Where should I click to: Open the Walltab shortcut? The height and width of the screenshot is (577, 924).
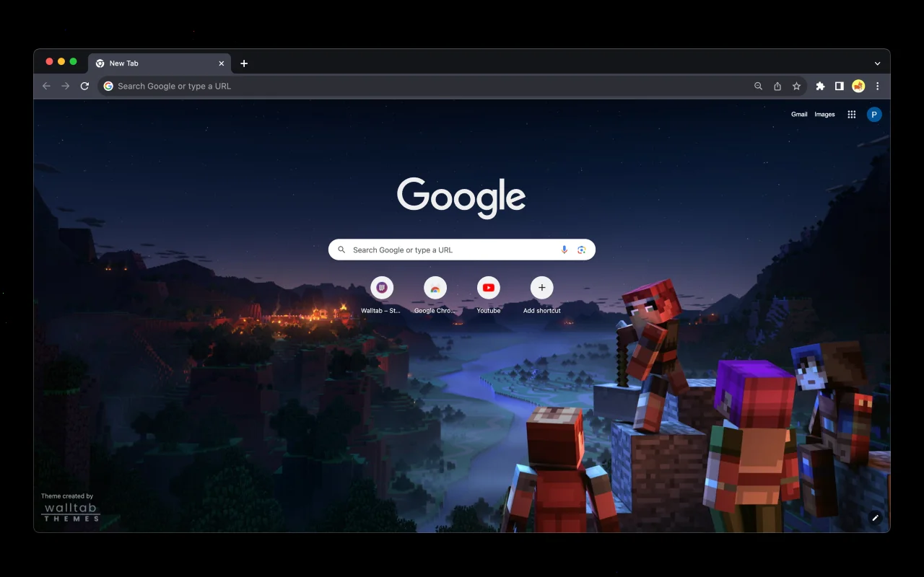pyautogui.click(x=382, y=295)
